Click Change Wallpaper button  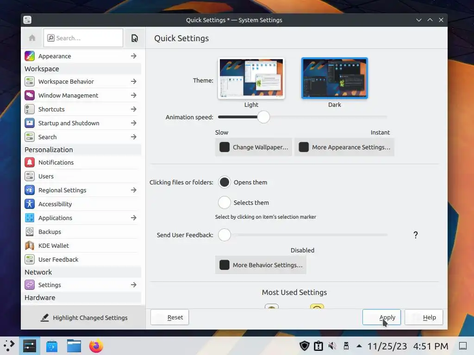[x=253, y=147]
